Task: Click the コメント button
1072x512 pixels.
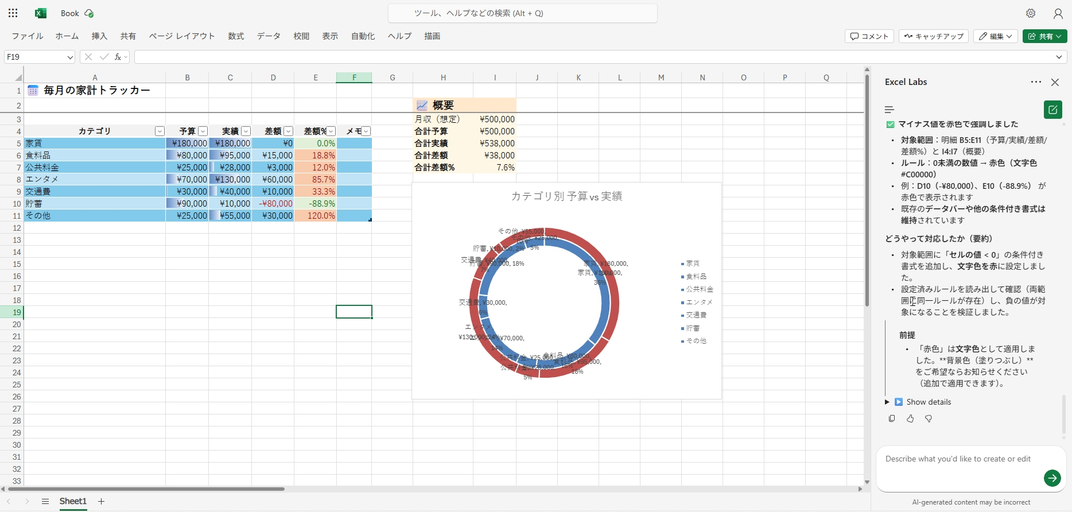Action: (869, 36)
